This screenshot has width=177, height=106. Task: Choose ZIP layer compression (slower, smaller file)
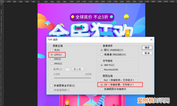coord(101,85)
